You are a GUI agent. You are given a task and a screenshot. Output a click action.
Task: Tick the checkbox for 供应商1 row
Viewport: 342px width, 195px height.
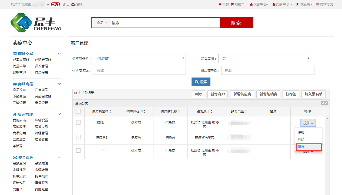[x=78, y=137]
